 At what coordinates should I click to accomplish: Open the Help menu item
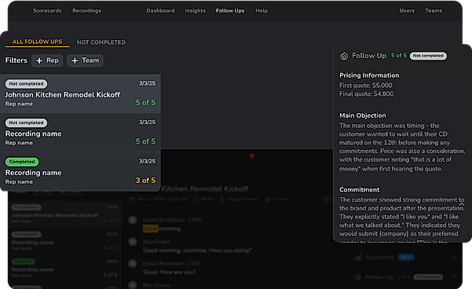262,10
